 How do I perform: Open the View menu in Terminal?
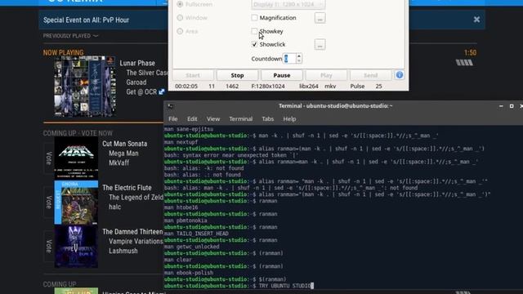click(212, 119)
